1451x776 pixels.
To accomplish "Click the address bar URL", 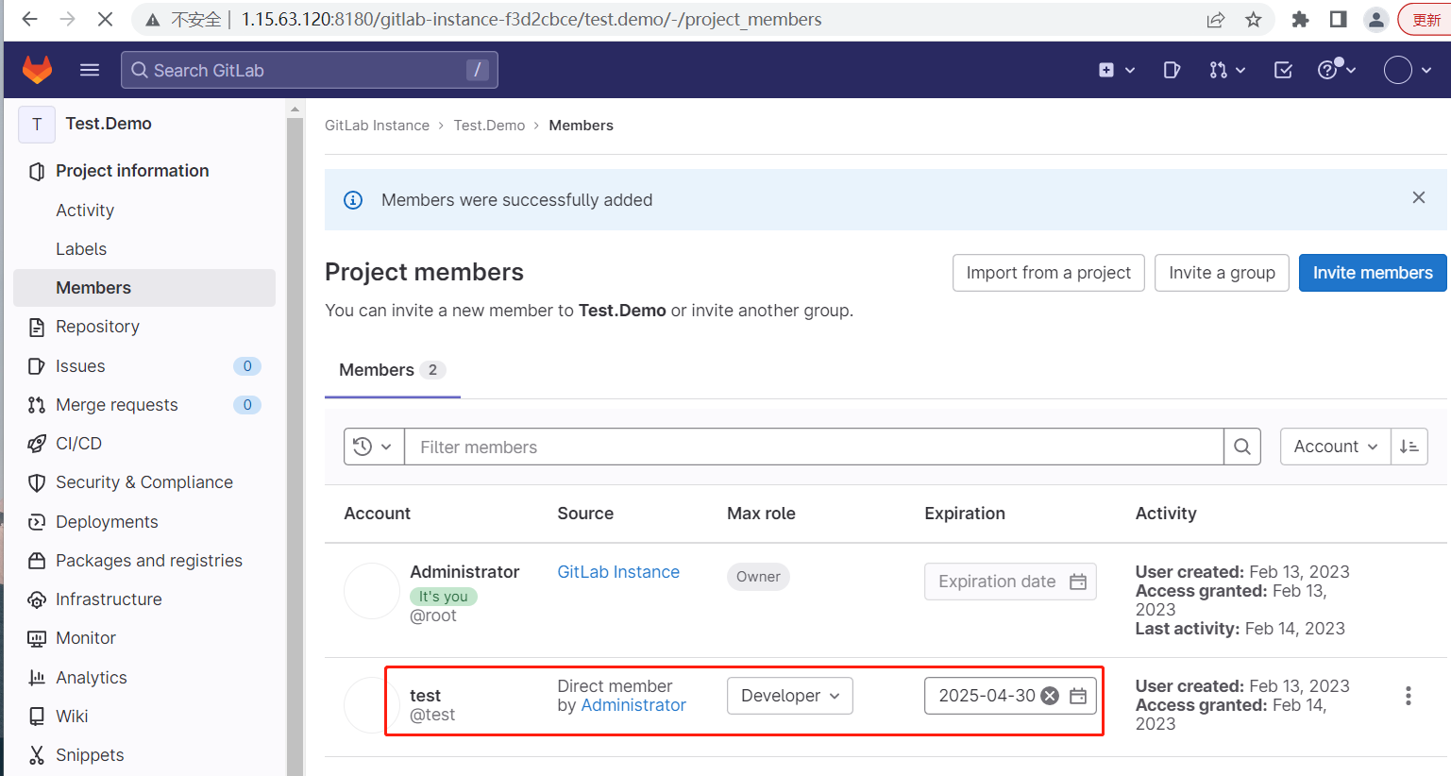I will (x=531, y=19).
